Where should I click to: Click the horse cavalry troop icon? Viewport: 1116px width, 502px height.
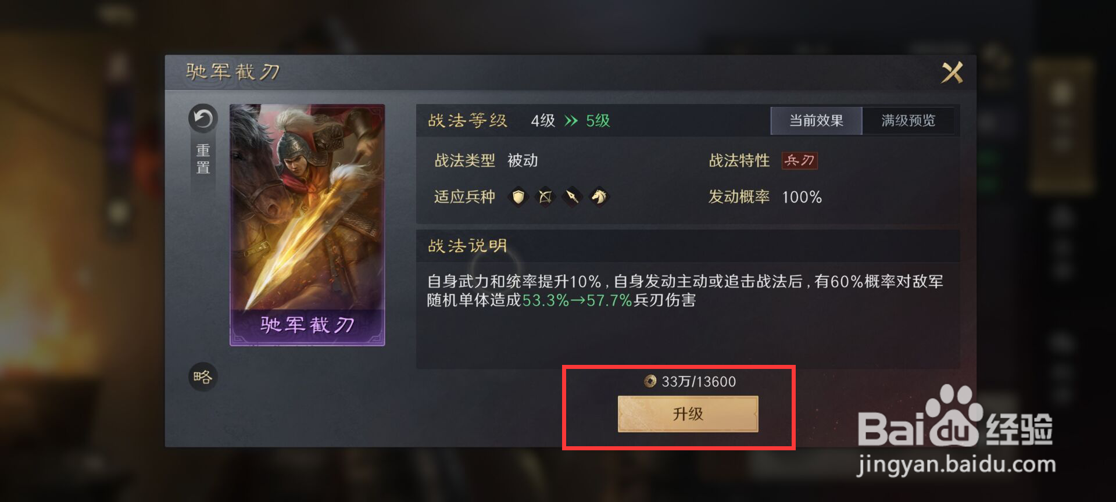point(599,197)
